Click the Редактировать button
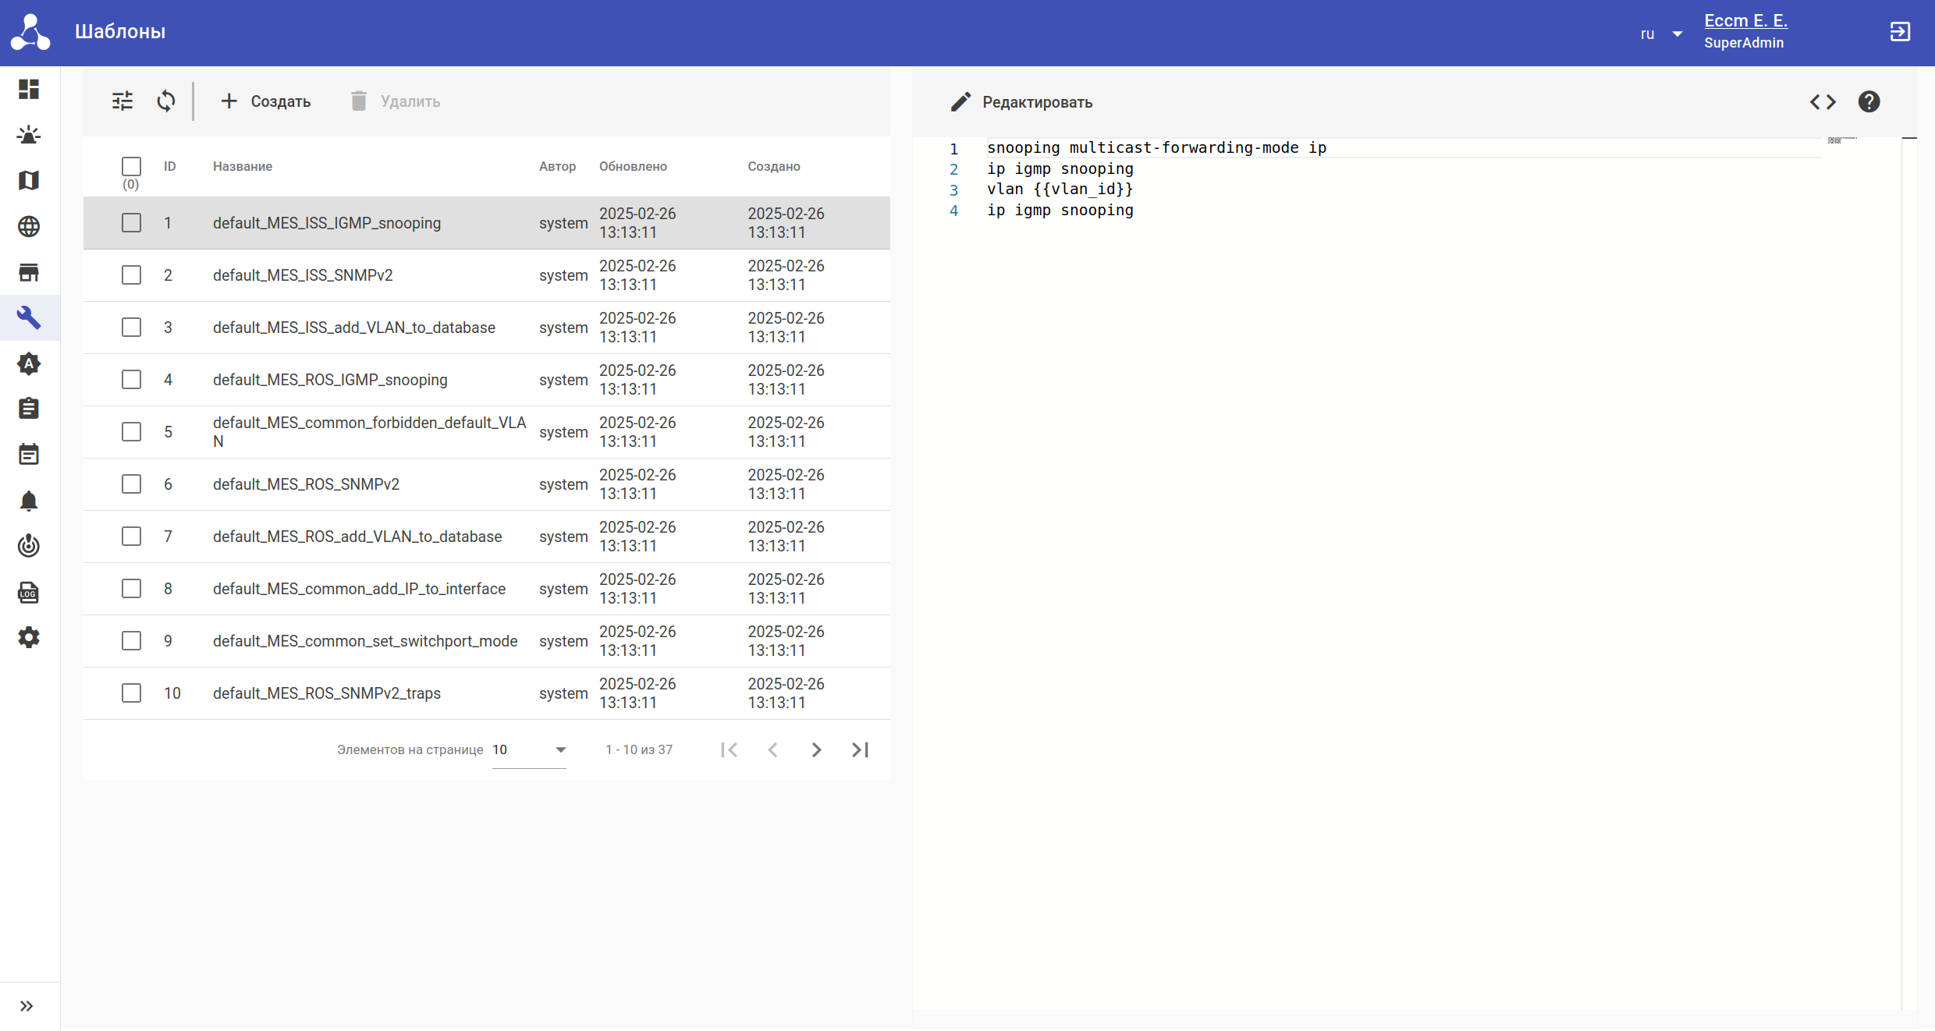This screenshot has height=1031, width=1935. 1022,102
